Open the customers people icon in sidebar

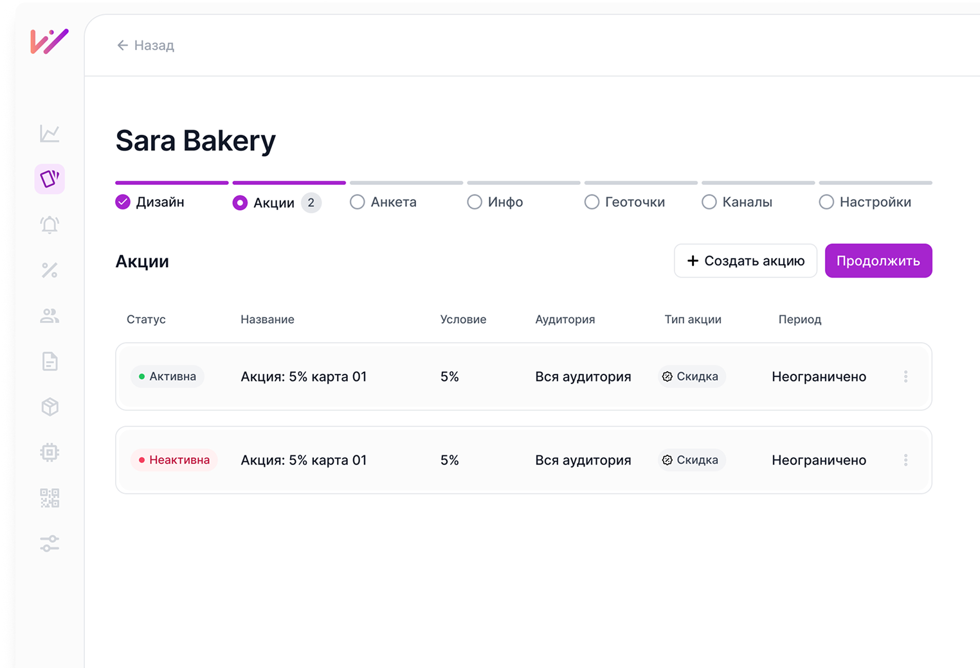(50, 316)
